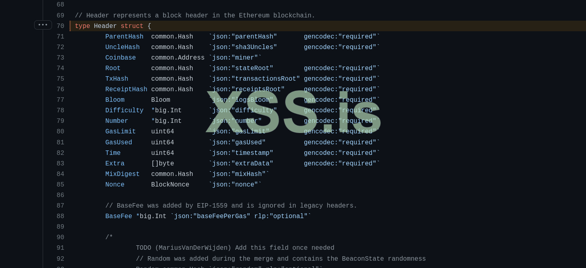Click the ReceiptHash field name
This screenshot has width=586, height=268.
click(x=126, y=90)
